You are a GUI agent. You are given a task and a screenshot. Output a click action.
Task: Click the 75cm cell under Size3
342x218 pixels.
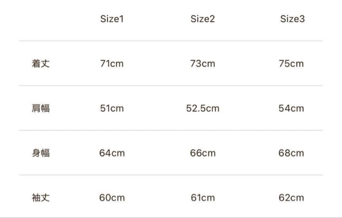coord(291,64)
